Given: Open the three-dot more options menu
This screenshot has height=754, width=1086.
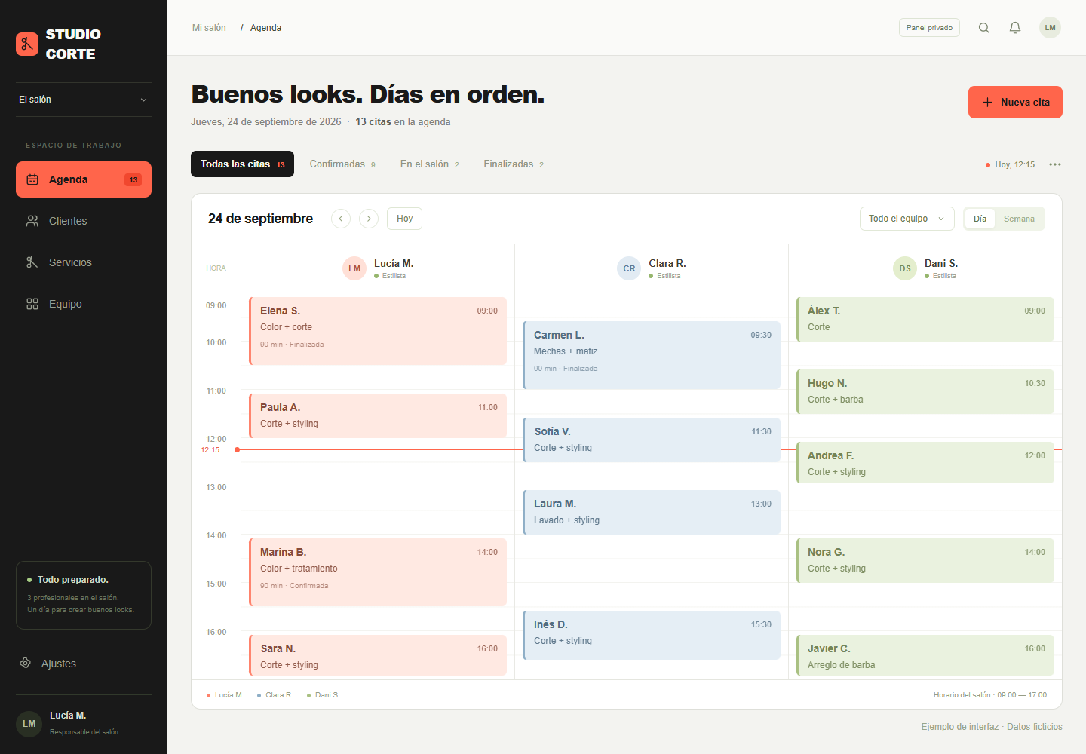Looking at the screenshot, I should pyautogui.click(x=1055, y=164).
